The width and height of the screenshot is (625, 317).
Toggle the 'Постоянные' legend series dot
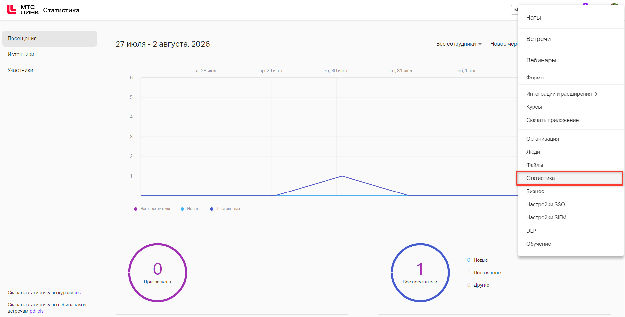click(212, 209)
